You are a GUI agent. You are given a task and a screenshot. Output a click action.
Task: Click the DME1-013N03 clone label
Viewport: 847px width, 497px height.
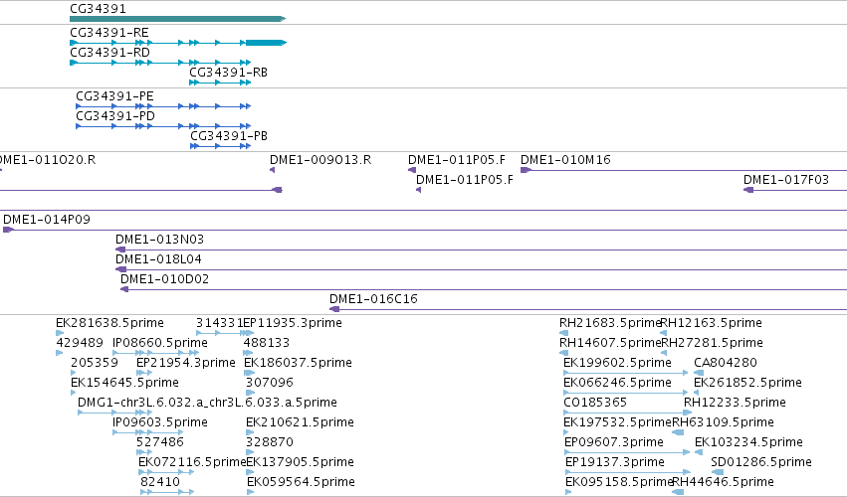[159, 239]
